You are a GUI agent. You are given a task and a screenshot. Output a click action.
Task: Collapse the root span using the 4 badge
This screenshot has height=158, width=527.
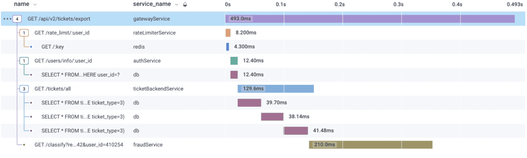[x=17, y=19]
